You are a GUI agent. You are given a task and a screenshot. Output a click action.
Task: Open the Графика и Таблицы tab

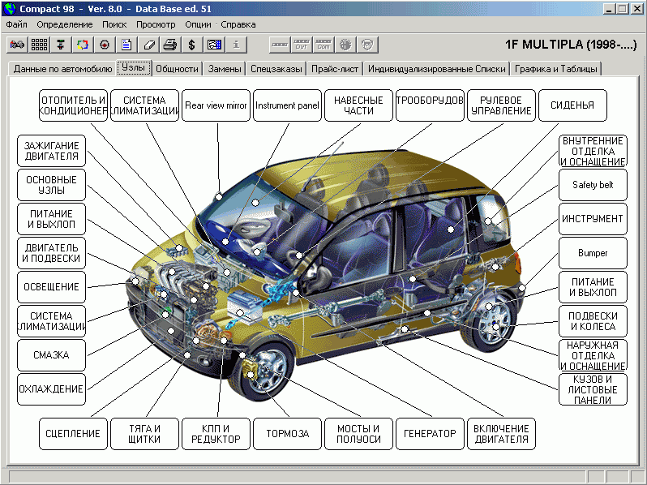(556, 68)
